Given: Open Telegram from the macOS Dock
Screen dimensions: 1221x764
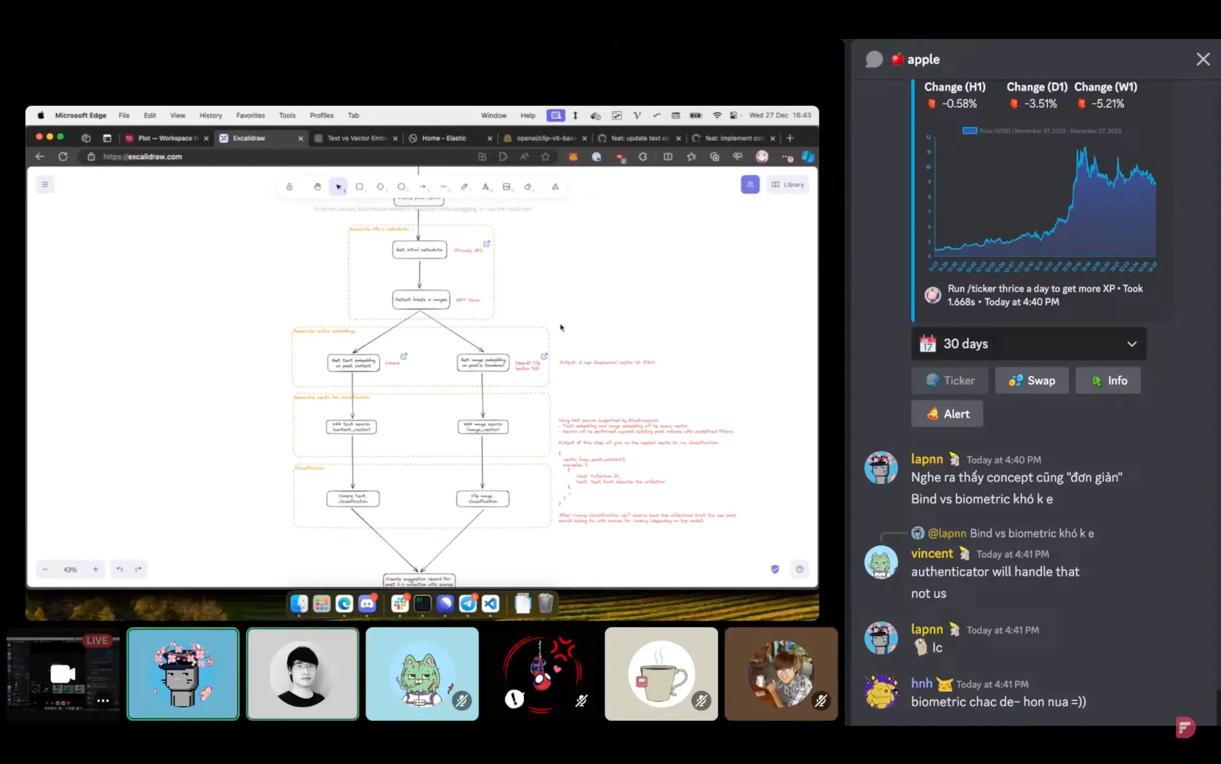Looking at the screenshot, I should point(468,603).
